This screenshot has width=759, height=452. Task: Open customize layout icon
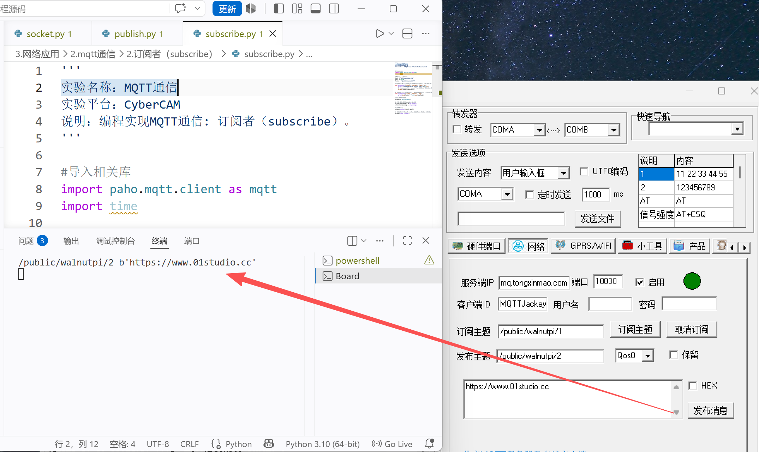pos(297,8)
